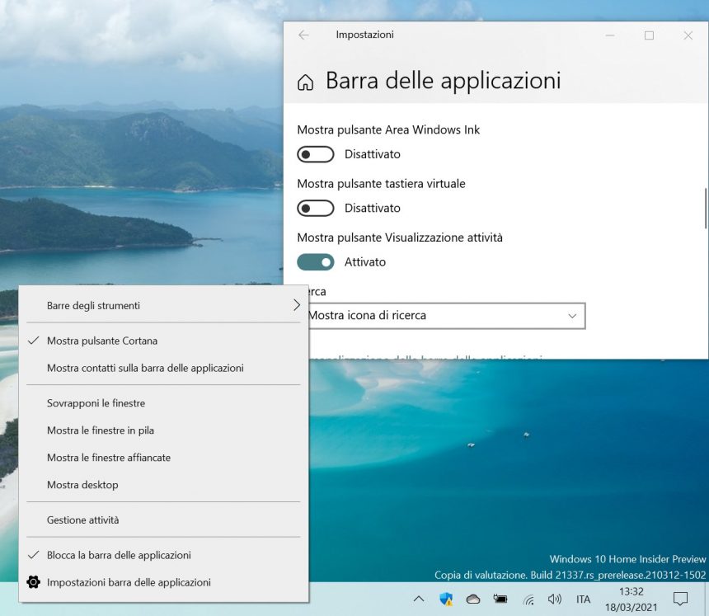709x616 pixels.
Task: Open the Mostra icona di ricerca dropdown
Action: click(x=446, y=316)
